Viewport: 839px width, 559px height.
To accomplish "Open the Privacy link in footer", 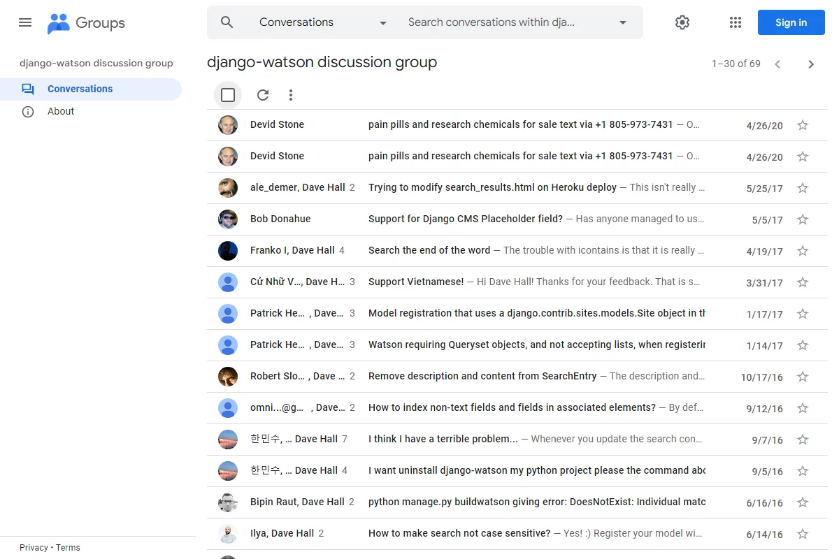I will (34, 547).
